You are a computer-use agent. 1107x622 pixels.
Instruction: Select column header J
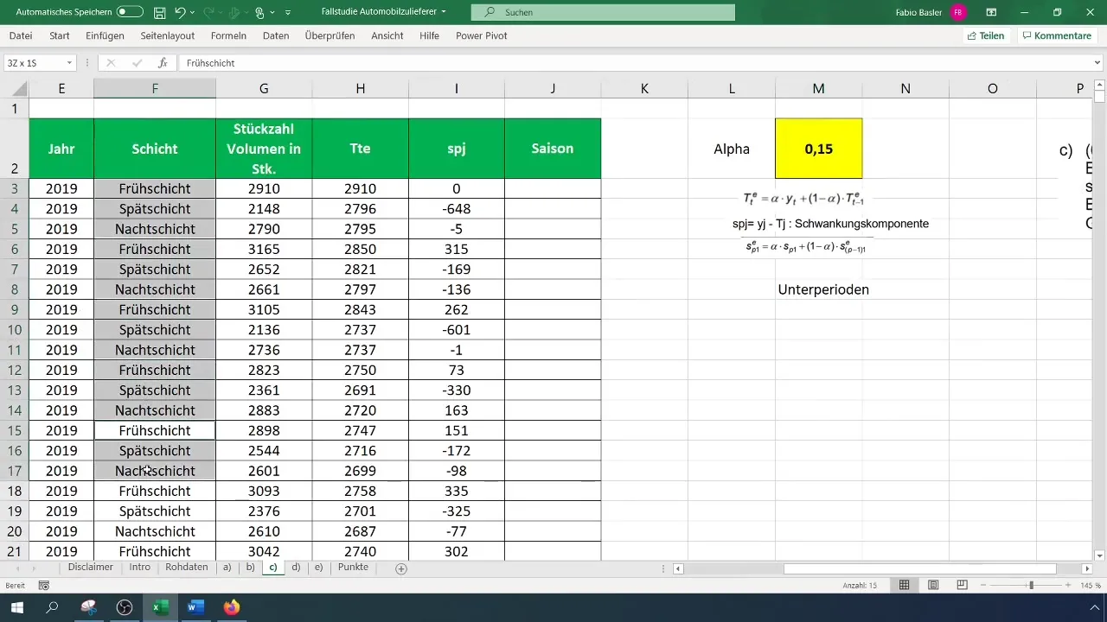click(x=552, y=88)
